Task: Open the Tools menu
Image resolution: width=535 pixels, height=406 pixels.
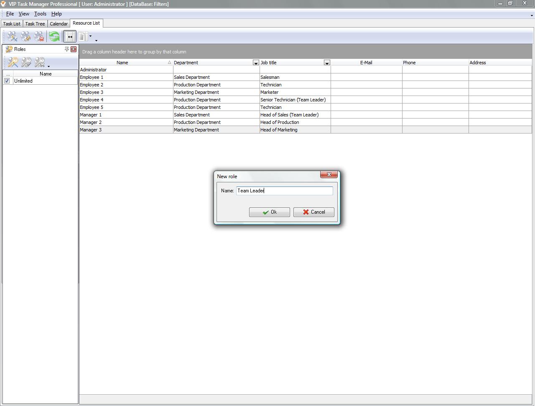Action: click(x=40, y=14)
